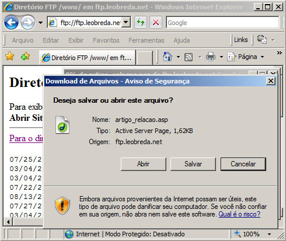Open a new blank tab
This screenshot has height=241, width=286.
pyautogui.click(x=144, y=58)
